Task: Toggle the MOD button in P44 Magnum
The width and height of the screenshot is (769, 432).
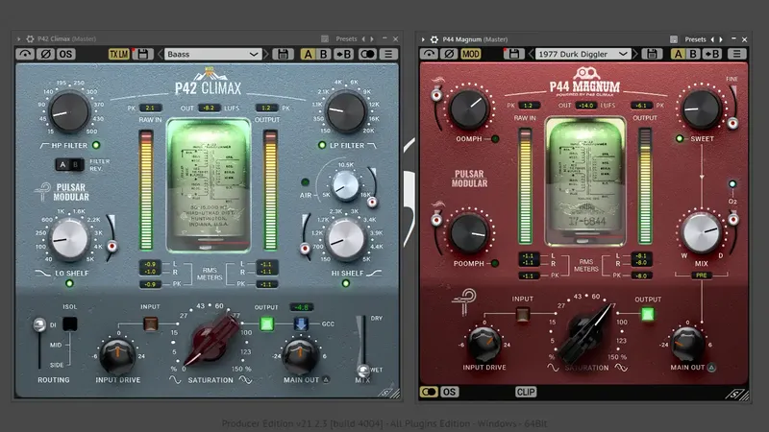Action: (x=470, y=54)
